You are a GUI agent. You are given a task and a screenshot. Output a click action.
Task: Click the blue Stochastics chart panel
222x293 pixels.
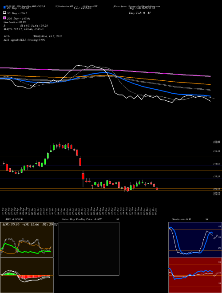click(x=195, y=240)
